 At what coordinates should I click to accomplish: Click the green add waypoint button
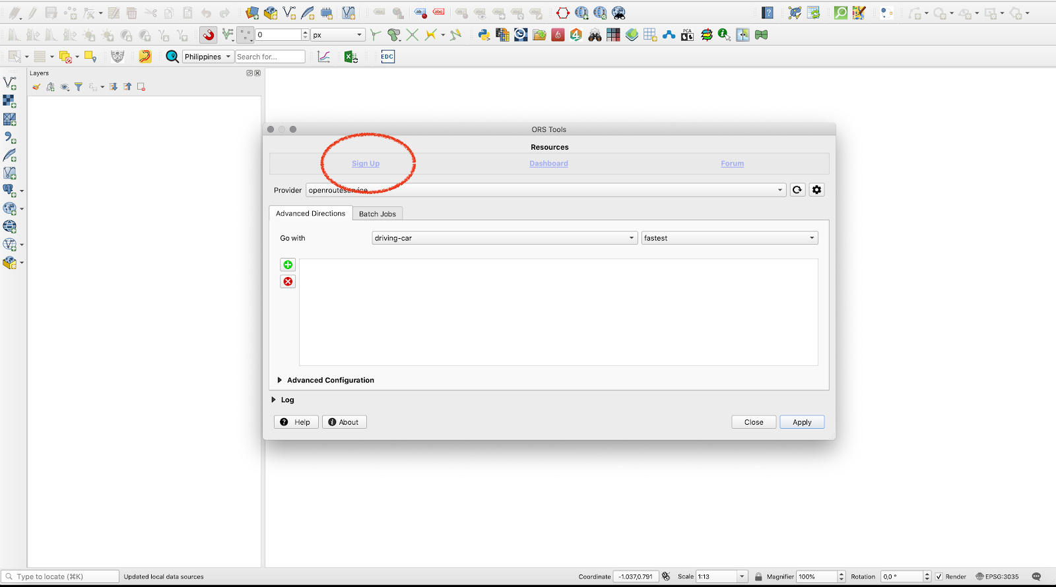pyautogui.click(x=288, y=264)
